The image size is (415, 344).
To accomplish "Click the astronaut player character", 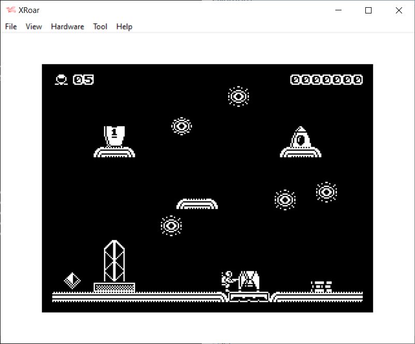I will coord(228,281).
